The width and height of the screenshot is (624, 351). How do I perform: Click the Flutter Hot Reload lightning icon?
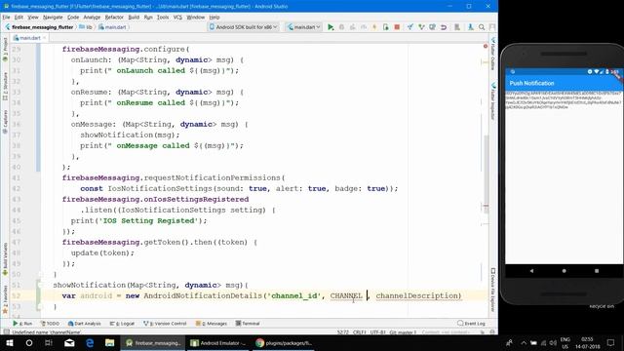(374, 27)
